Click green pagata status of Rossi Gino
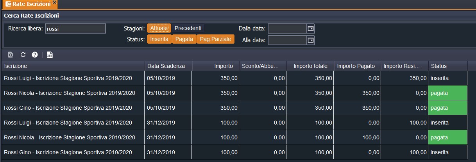The height and width of the screenshot is (162, 476). tap(447, 108)
